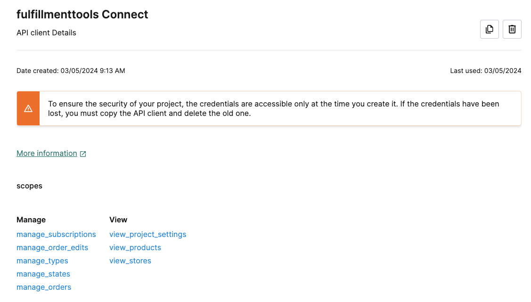Click the copy API client icon

(x=489, y=29)
